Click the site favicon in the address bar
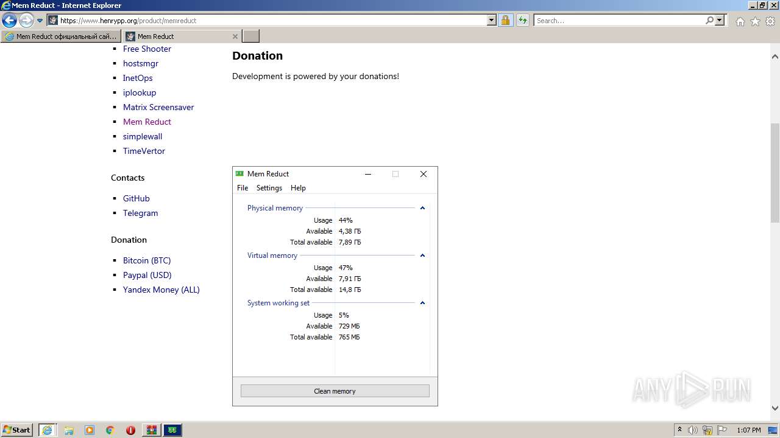 [x=53, y=20]
